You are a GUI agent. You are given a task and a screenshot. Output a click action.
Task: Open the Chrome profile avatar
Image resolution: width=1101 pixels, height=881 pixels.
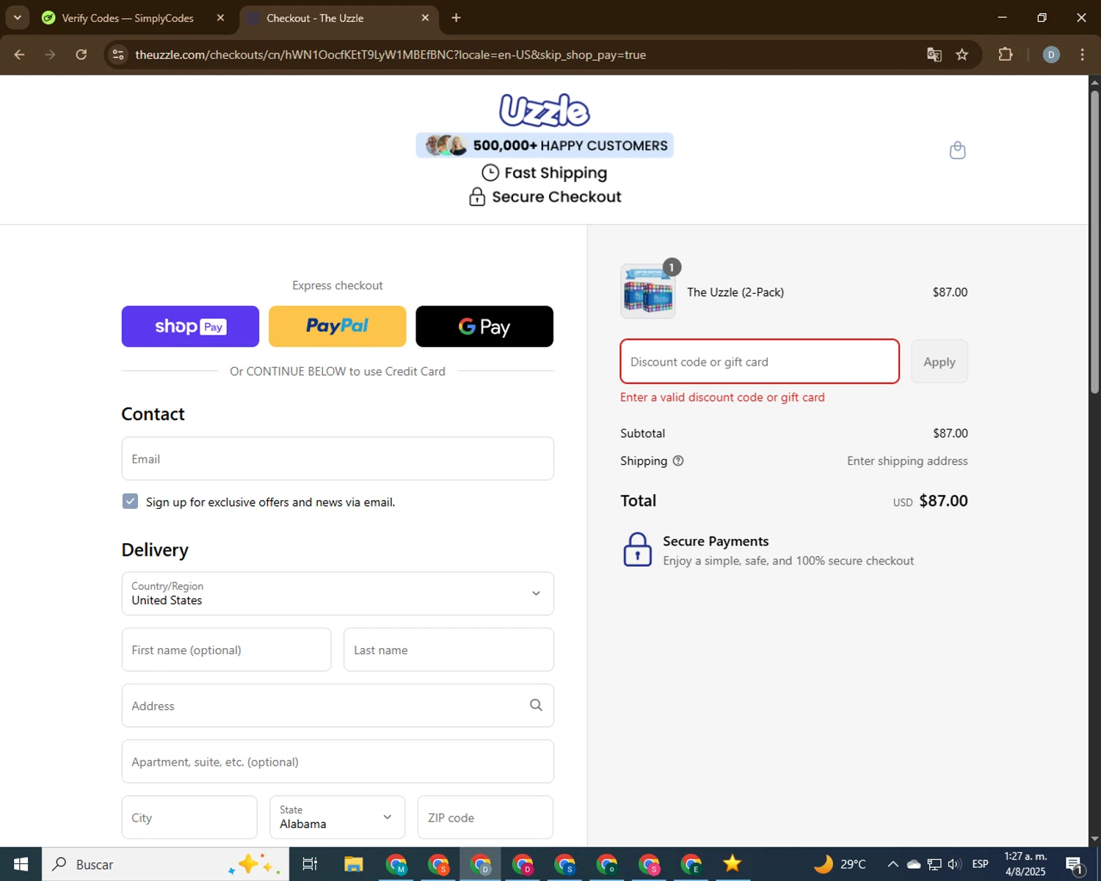pos(1051,54)
